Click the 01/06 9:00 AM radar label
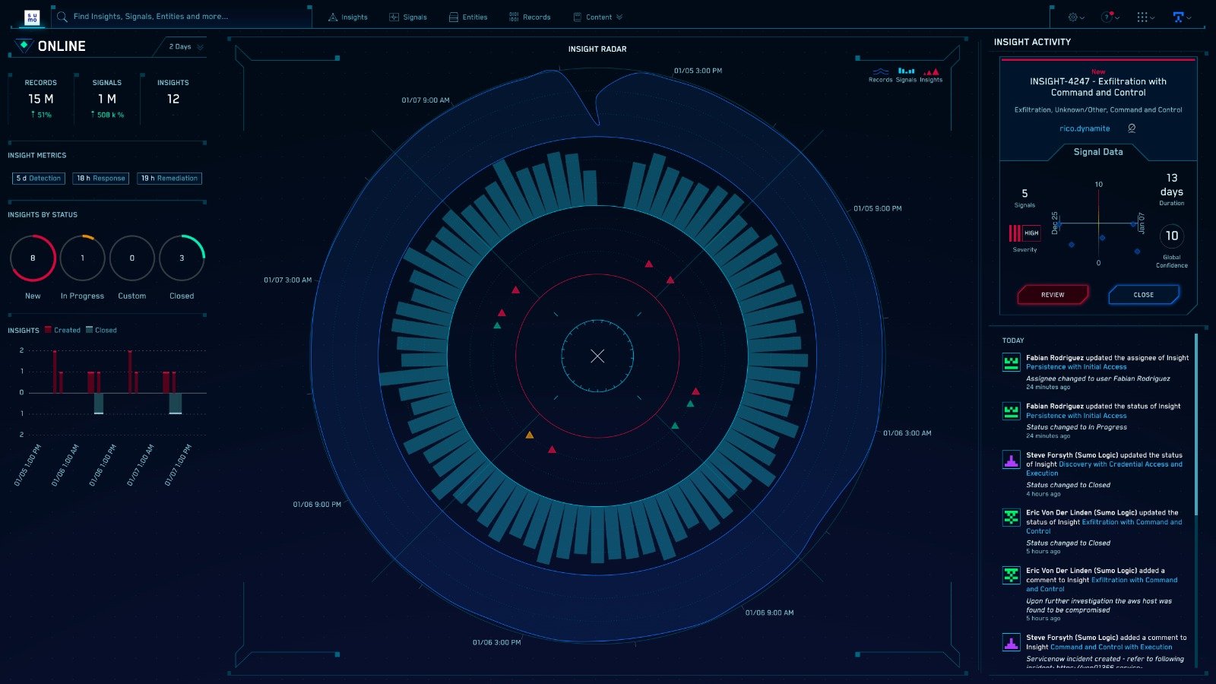This screenshot has height=684, width=1216. point(769,613)
